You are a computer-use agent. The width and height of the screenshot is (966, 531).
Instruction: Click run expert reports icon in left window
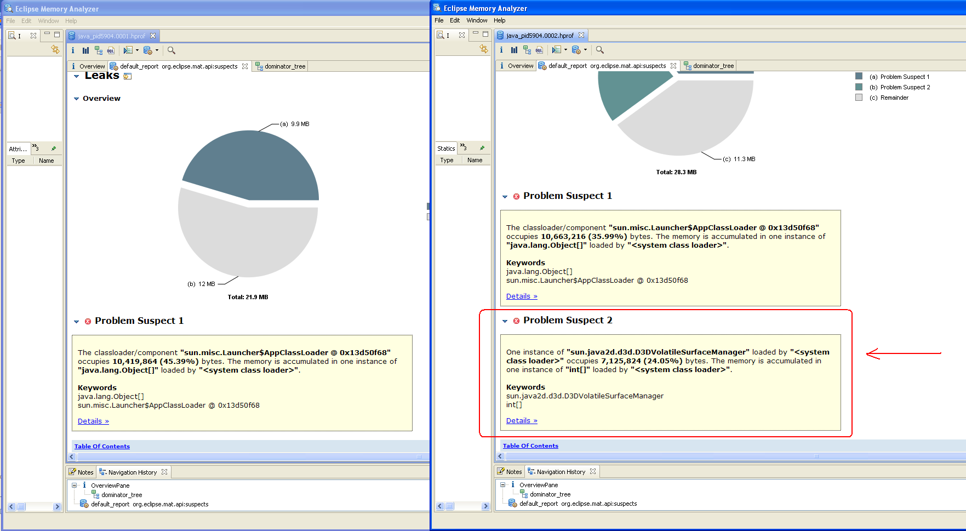pyautogui.click(x=148, y=50)
